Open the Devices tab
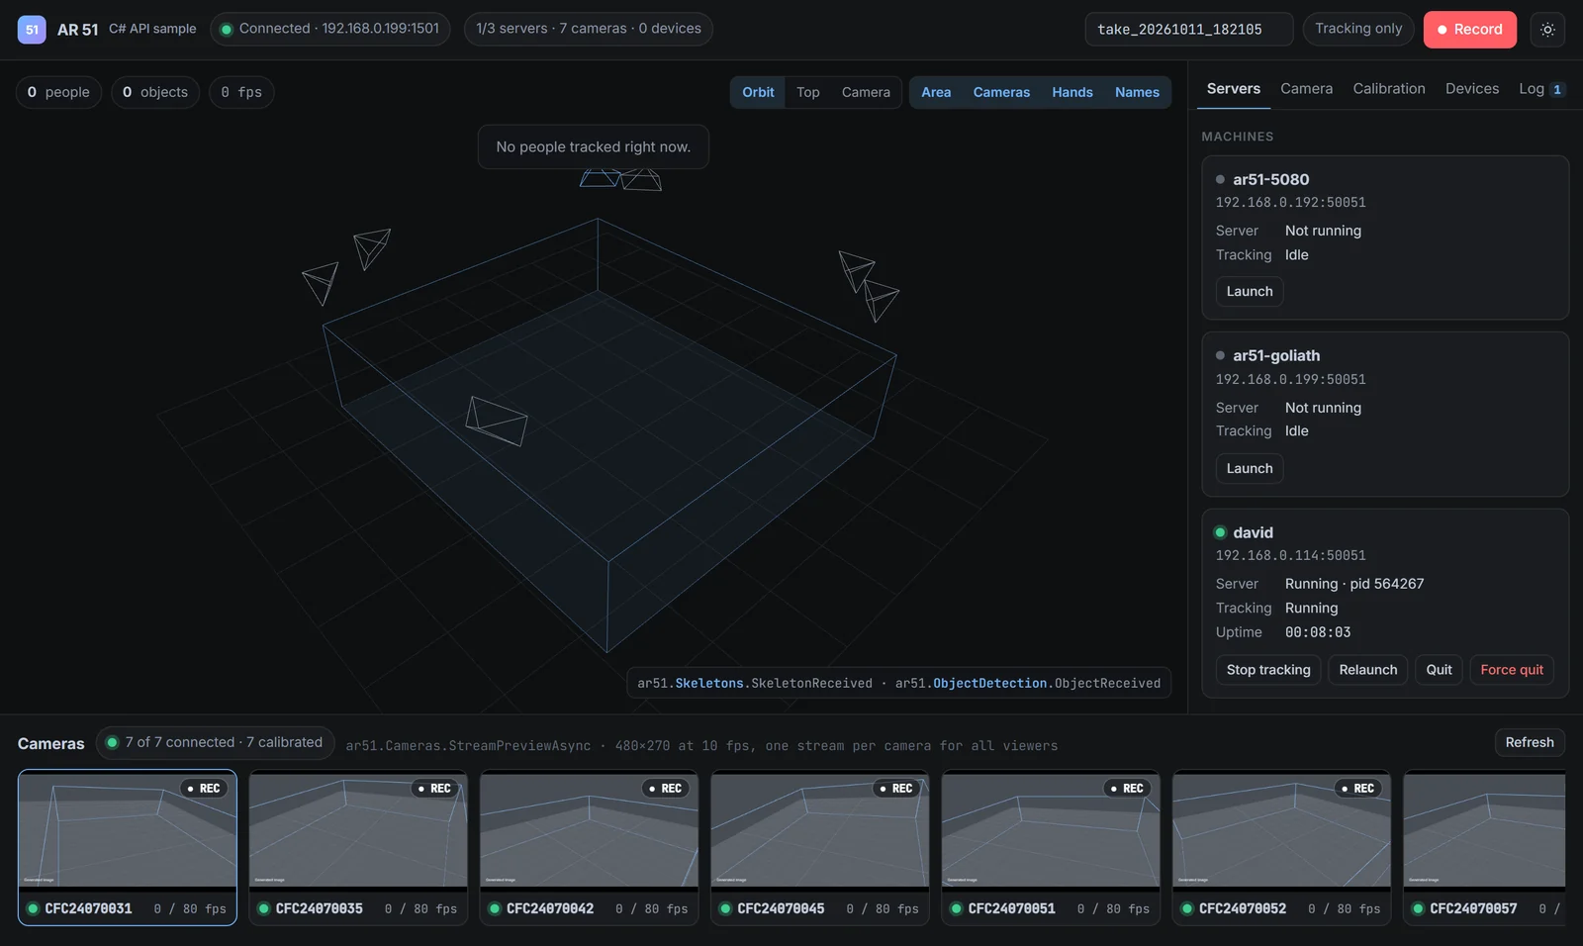 click(1472, 89)
